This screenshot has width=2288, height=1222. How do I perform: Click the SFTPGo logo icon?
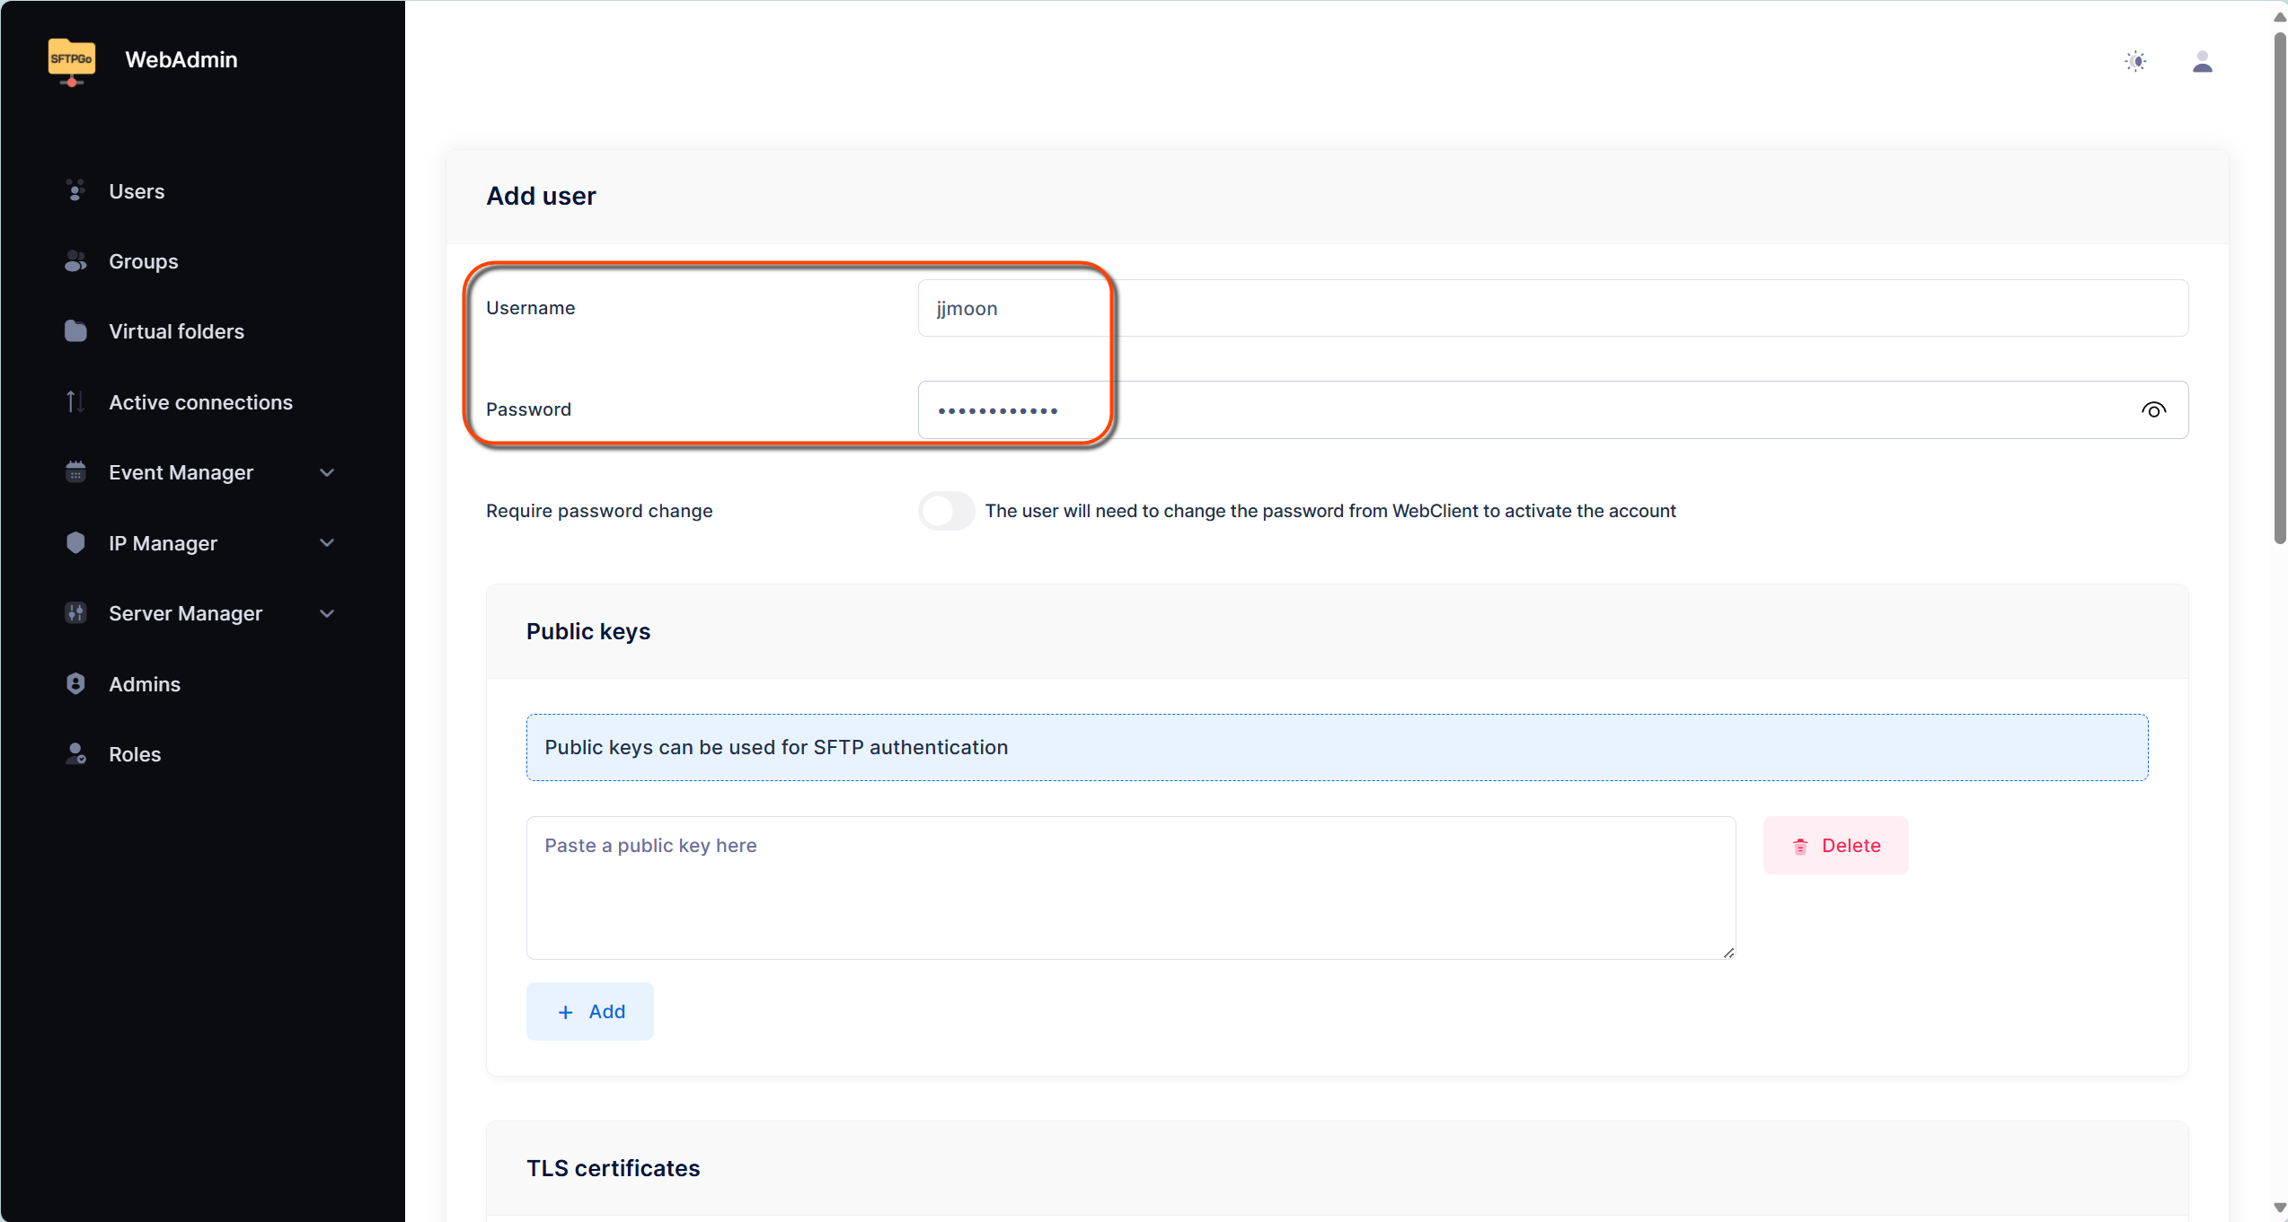pyautogui.click(x=72, y=61)
